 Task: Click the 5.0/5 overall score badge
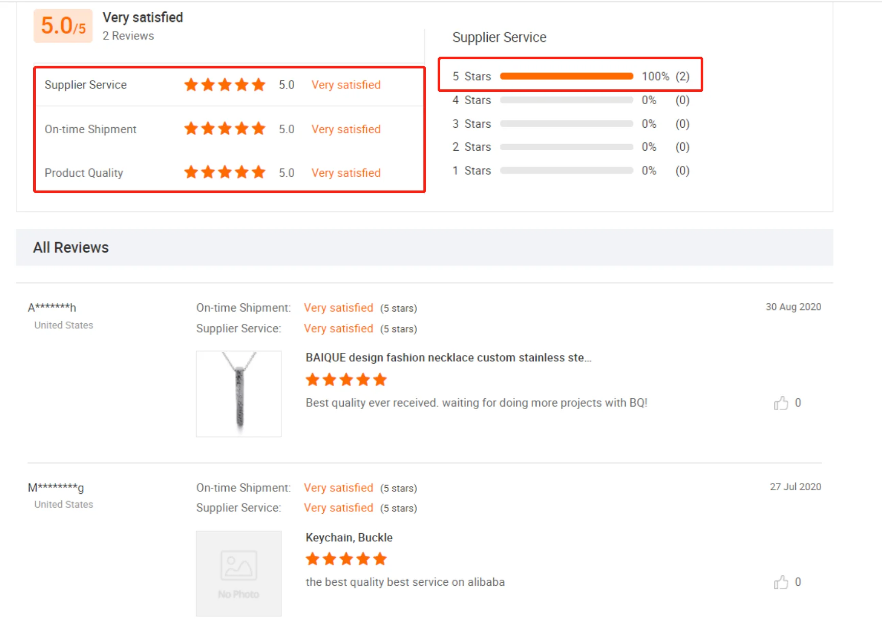(x=63, y=26)
